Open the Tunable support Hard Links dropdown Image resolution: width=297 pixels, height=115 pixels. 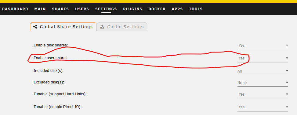(x=263, y=94)
